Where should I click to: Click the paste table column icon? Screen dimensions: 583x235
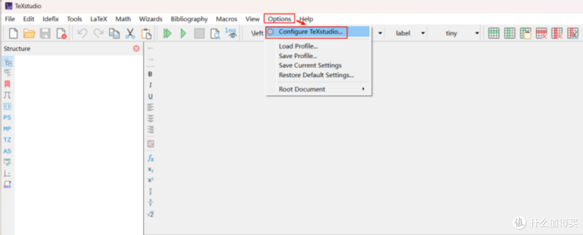[x=525, y=33]
